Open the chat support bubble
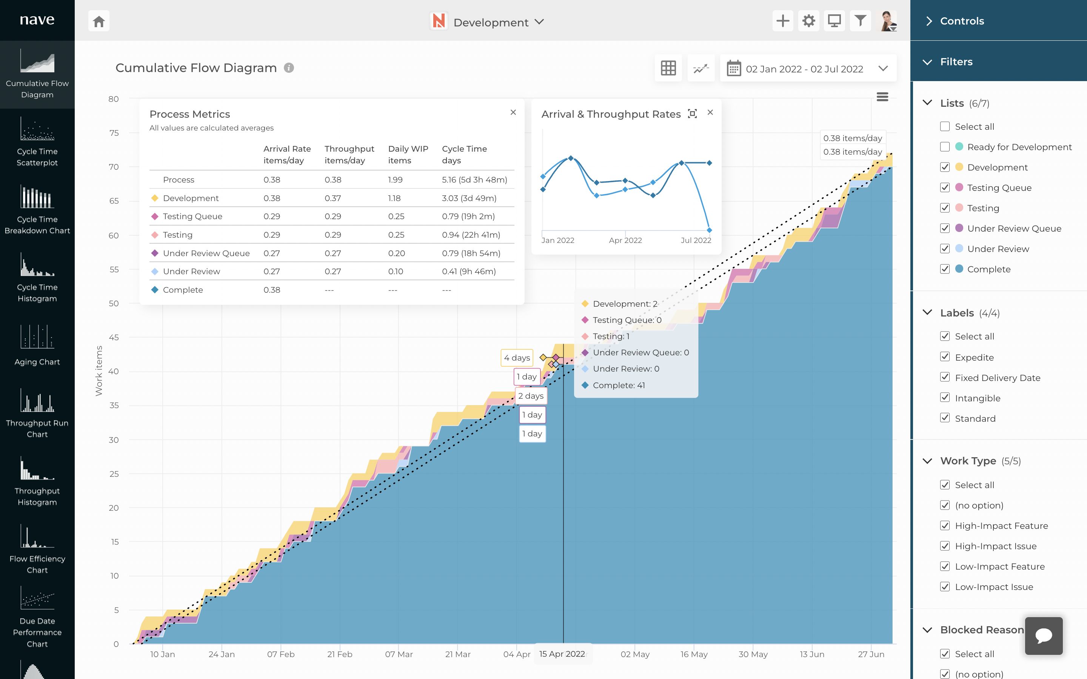Viewport: 1087px width, 679px height. click(x=1044, y=636)
